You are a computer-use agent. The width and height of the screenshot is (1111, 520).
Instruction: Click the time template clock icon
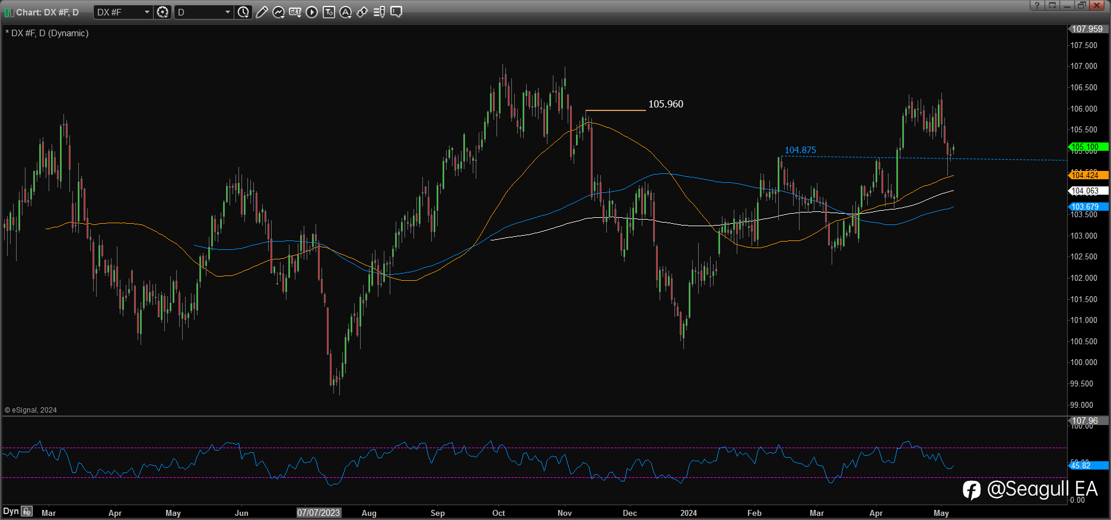(243, 12)
